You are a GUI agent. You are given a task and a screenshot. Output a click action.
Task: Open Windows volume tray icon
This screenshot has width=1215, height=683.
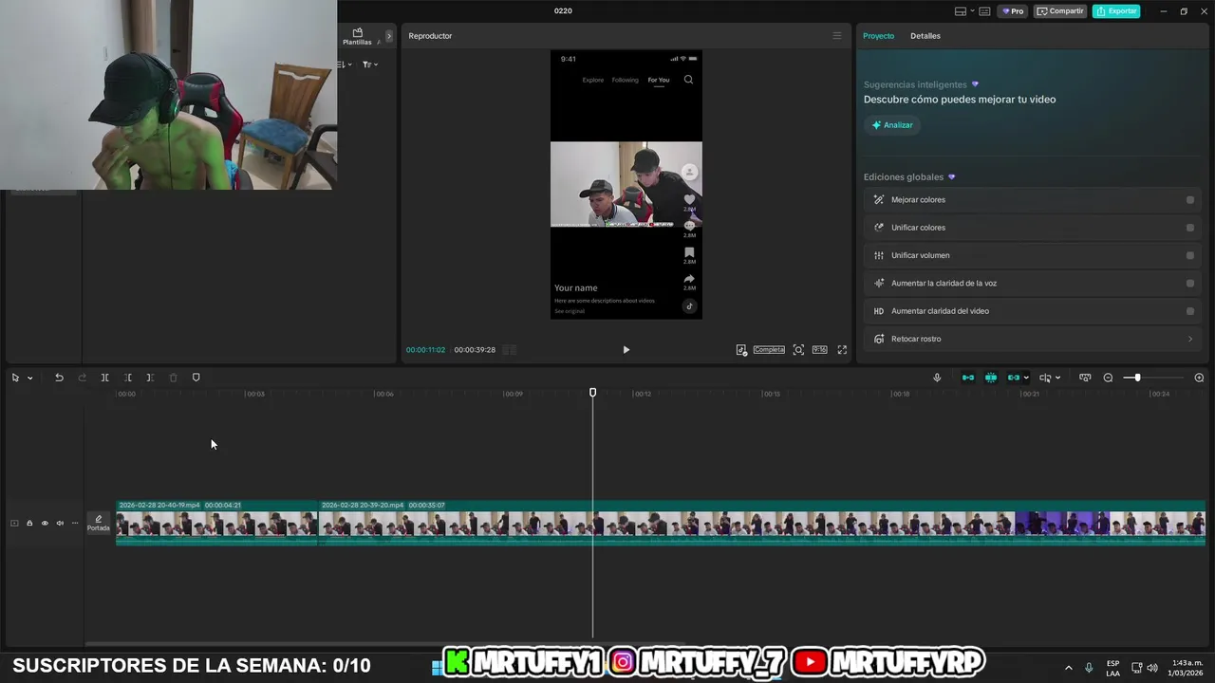(1152, 668)
